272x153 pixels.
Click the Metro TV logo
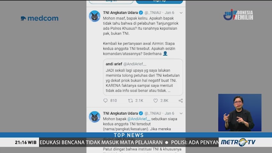coord(238,142)
